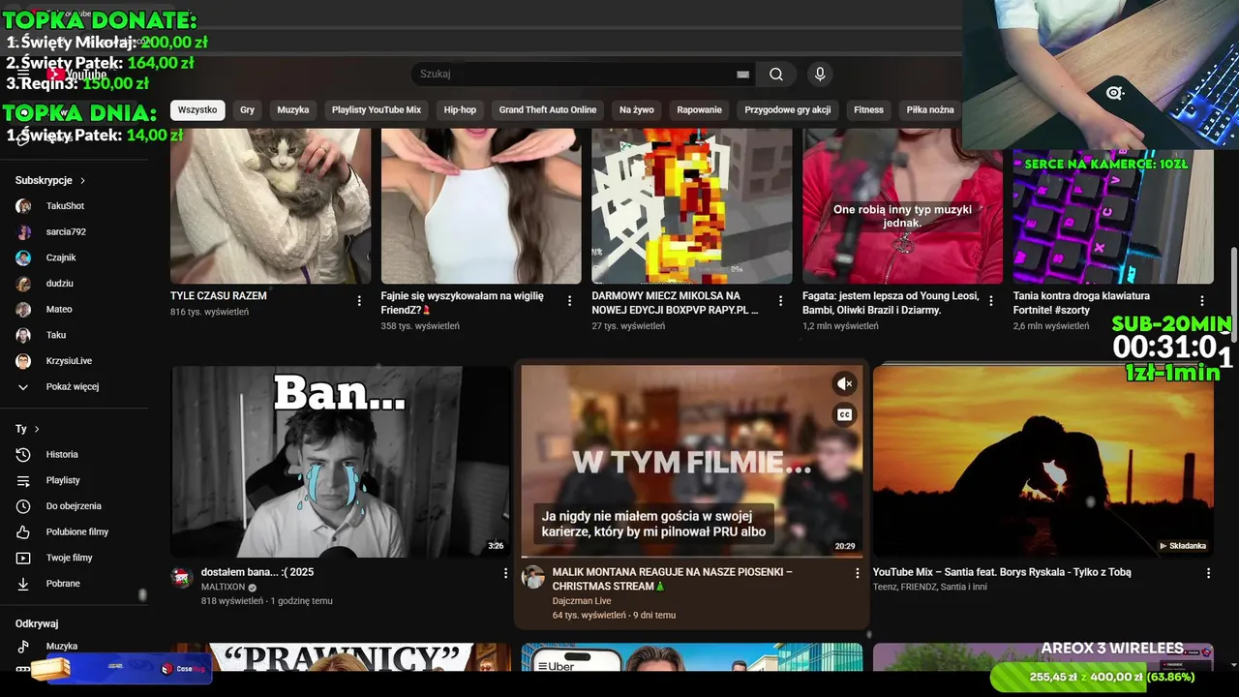Image resolution: width=1239 pixels, height=697 pixels.
Task: Open options menu for Fagata short
Action: pos(990,301)
